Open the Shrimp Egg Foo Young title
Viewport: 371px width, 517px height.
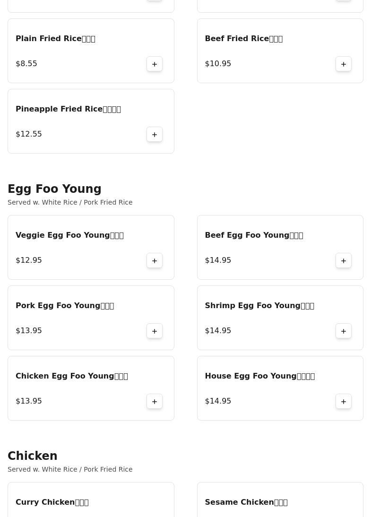click(x=259, y=306)
